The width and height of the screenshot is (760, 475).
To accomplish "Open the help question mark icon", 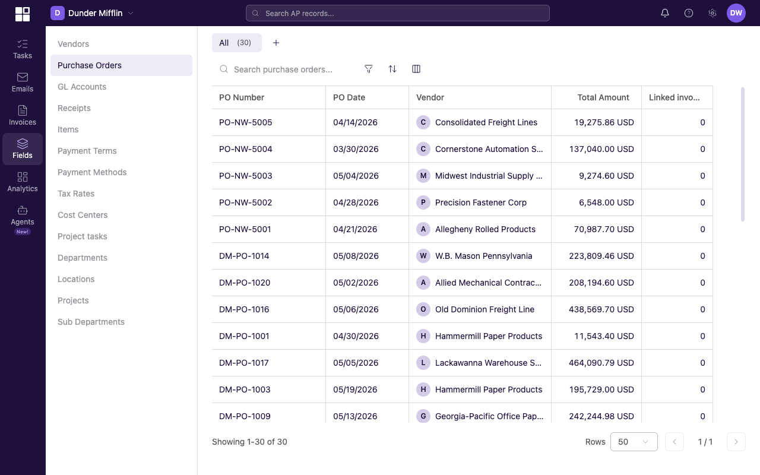I will [689, 13].
